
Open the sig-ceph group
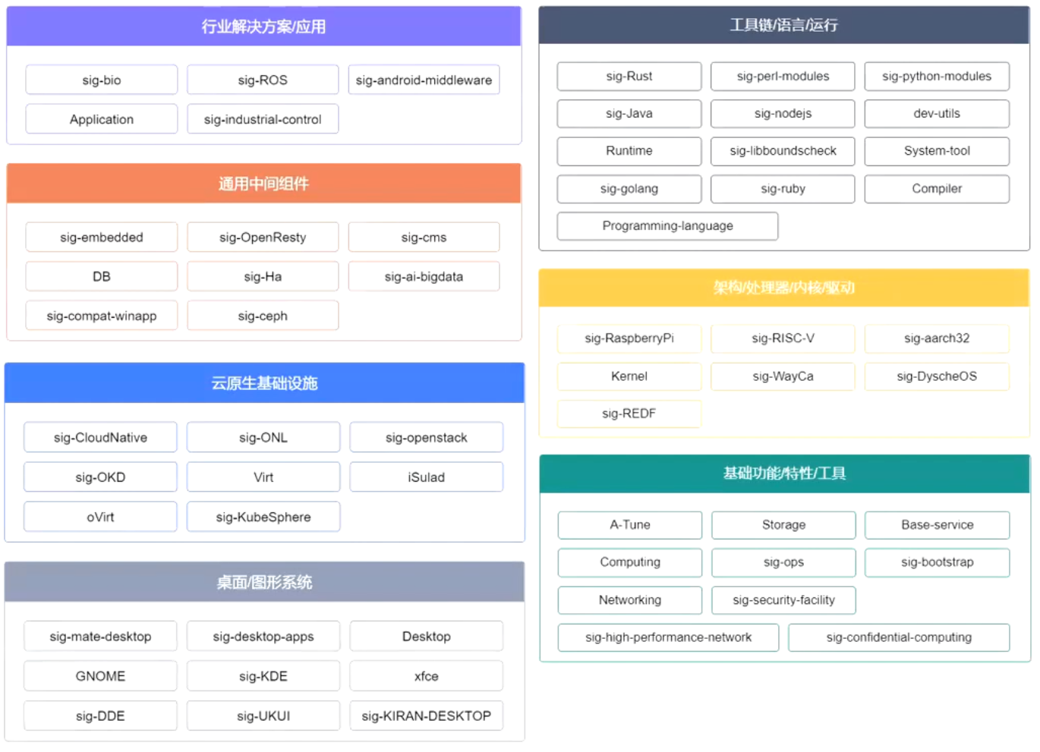pyautogui.click(x=263, y=316)
